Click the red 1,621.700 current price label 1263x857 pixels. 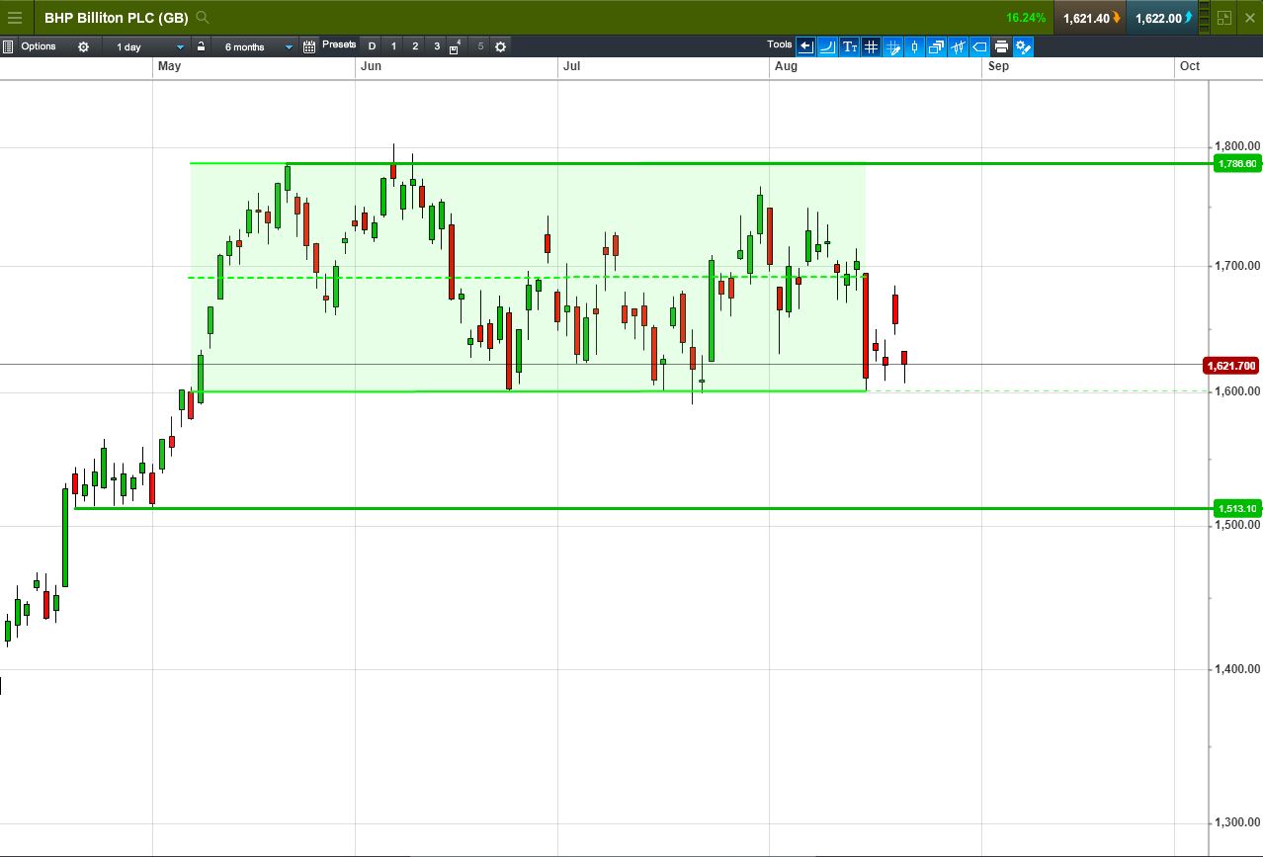pyautogui.click(x=1230, y=366)
